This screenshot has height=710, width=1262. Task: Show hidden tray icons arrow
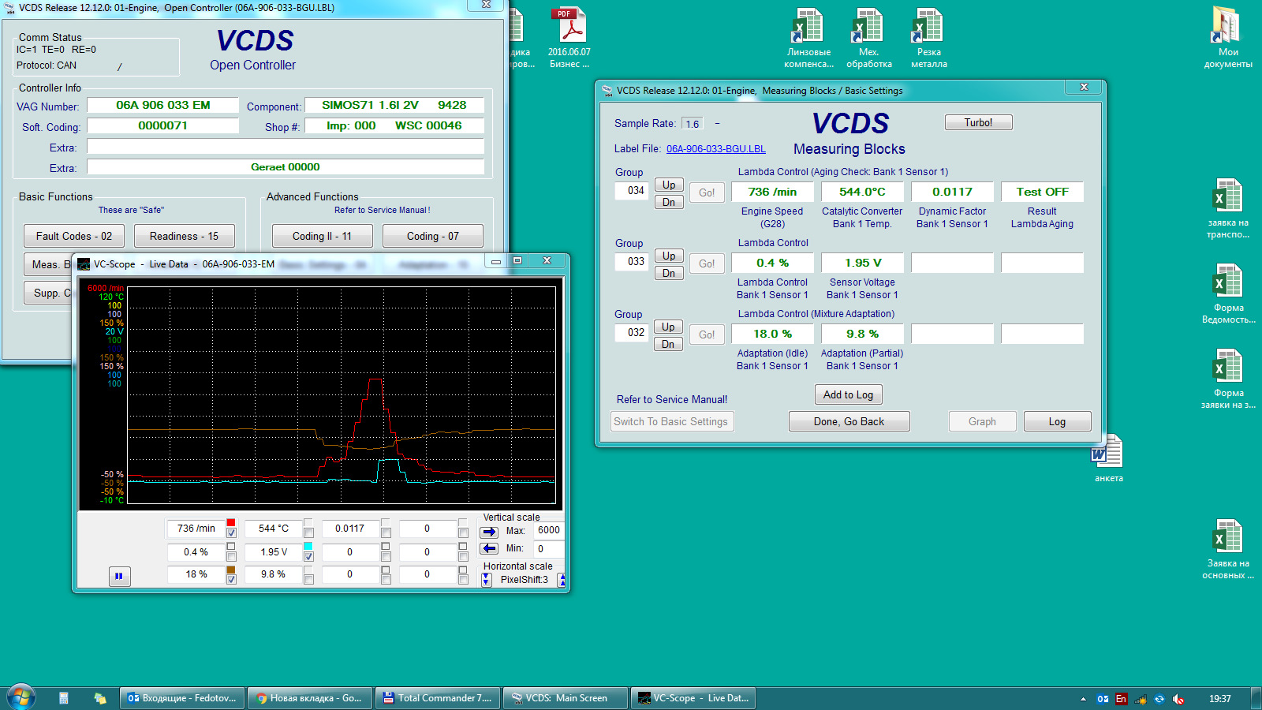coord(1083,699)
